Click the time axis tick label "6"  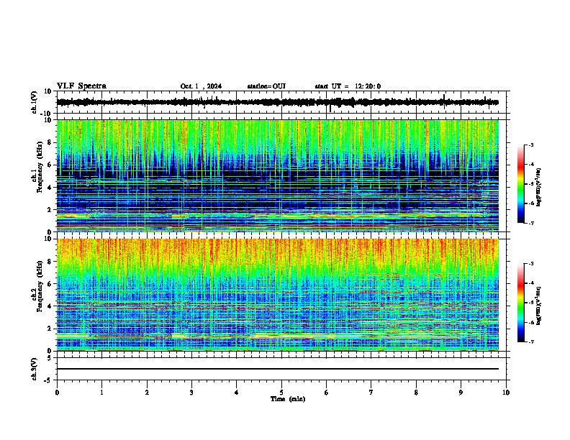coord(327,393)
